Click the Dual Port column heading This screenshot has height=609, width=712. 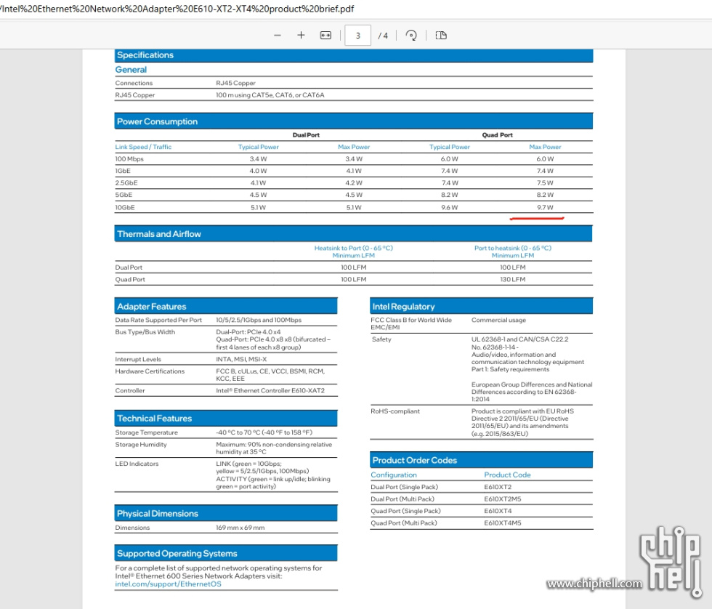click(306, 135)
